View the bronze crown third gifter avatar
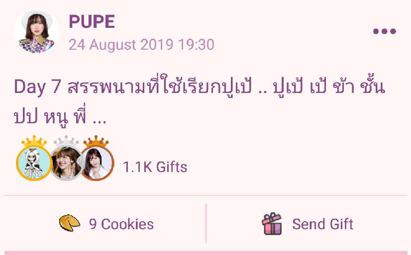 point(96,163)
